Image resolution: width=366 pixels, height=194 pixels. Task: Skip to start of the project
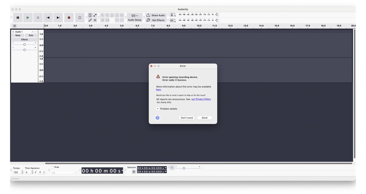(48, 18)
